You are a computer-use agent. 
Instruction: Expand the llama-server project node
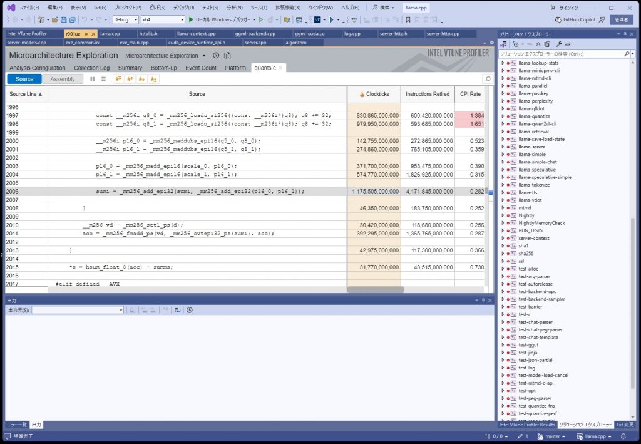(x=503, y=147)
